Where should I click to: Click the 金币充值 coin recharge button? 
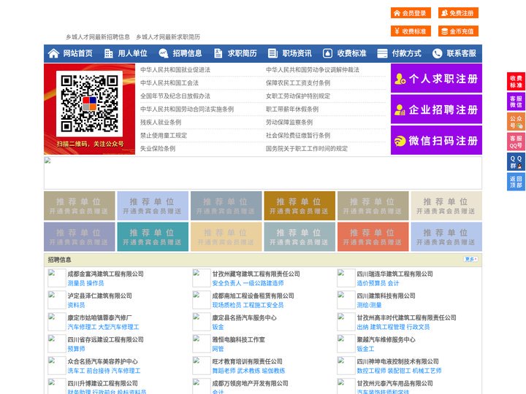click(x=458, y=31)
